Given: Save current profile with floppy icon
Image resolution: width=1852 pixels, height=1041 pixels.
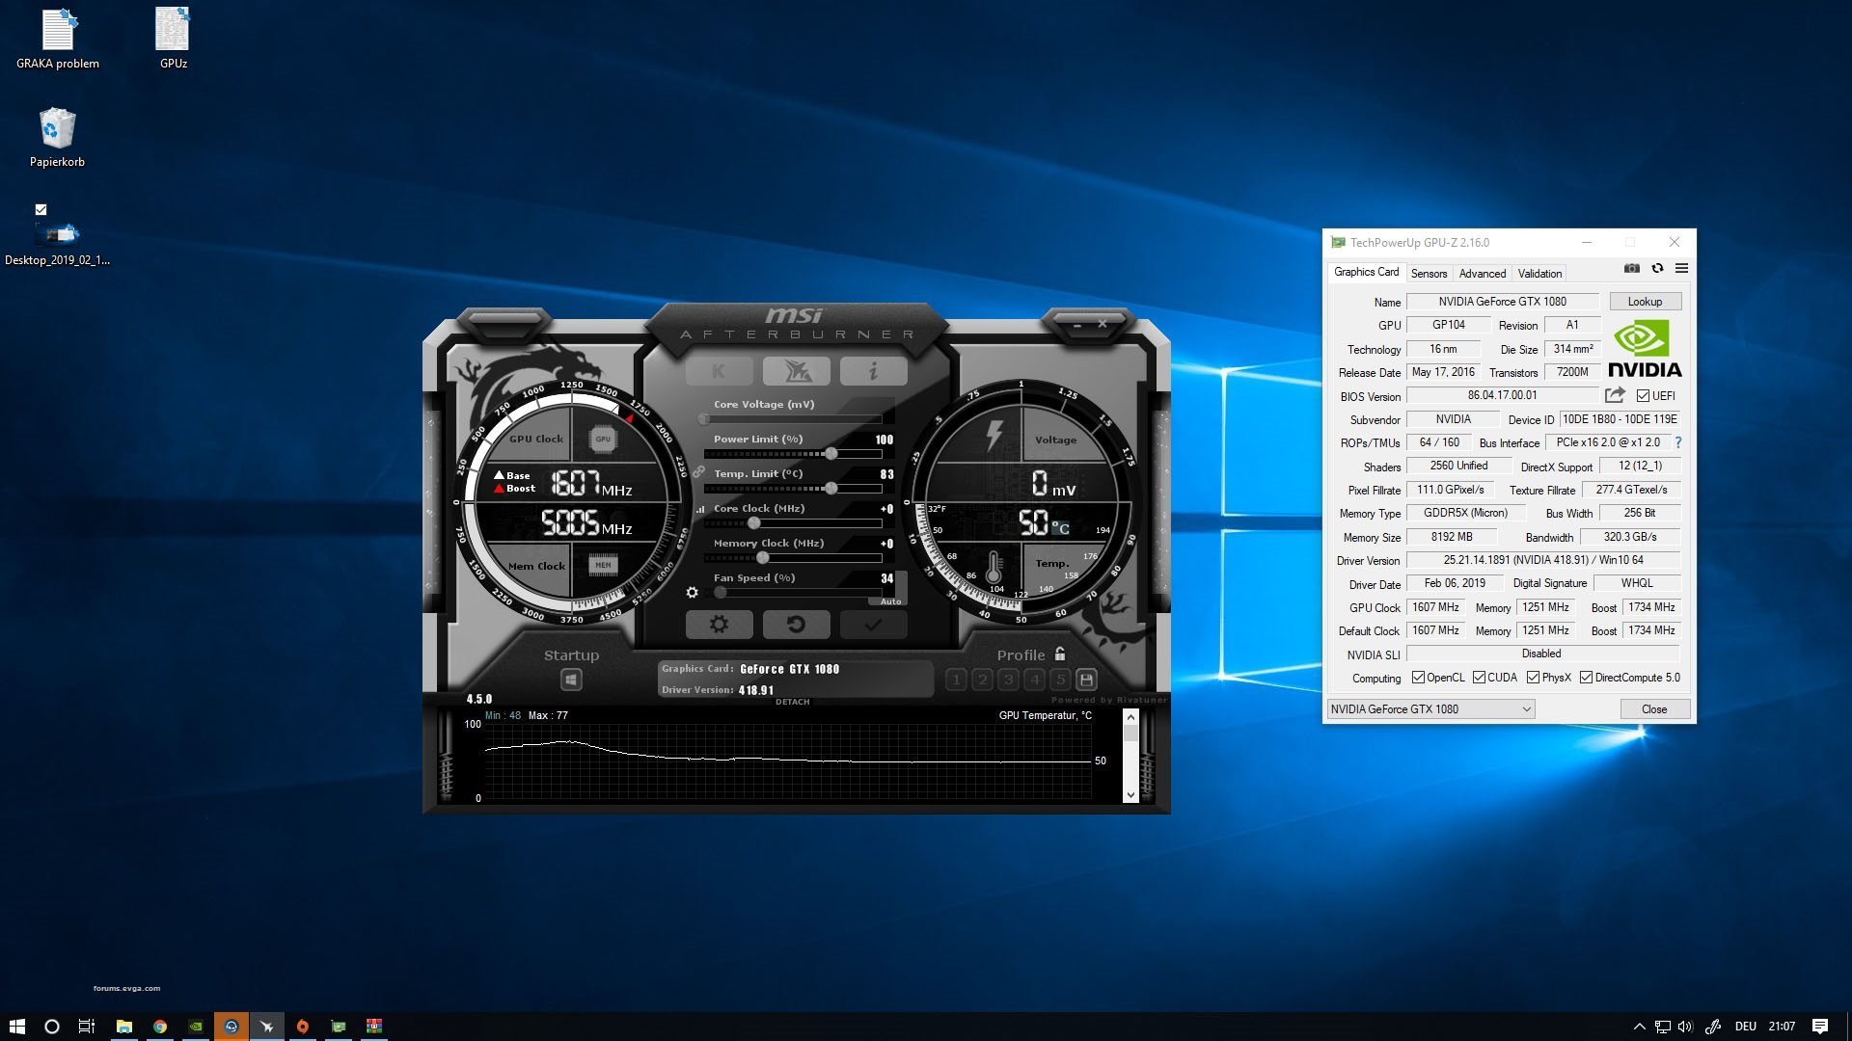Looking at the screenshot, I should (1086, 680).
